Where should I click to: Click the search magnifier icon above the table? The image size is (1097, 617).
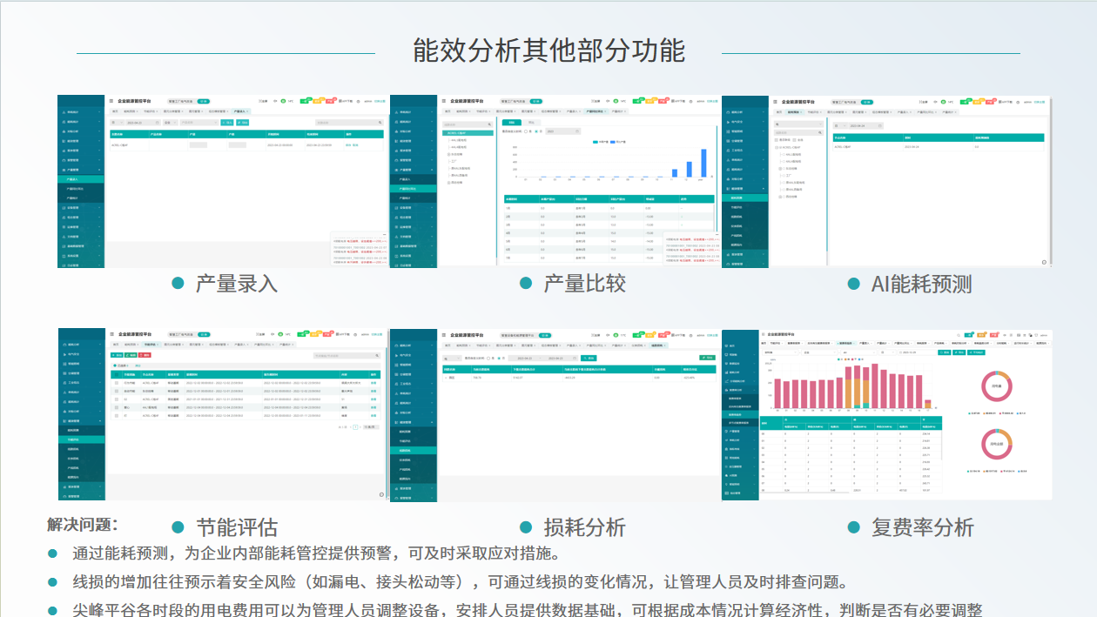click(x=380, y=123)
